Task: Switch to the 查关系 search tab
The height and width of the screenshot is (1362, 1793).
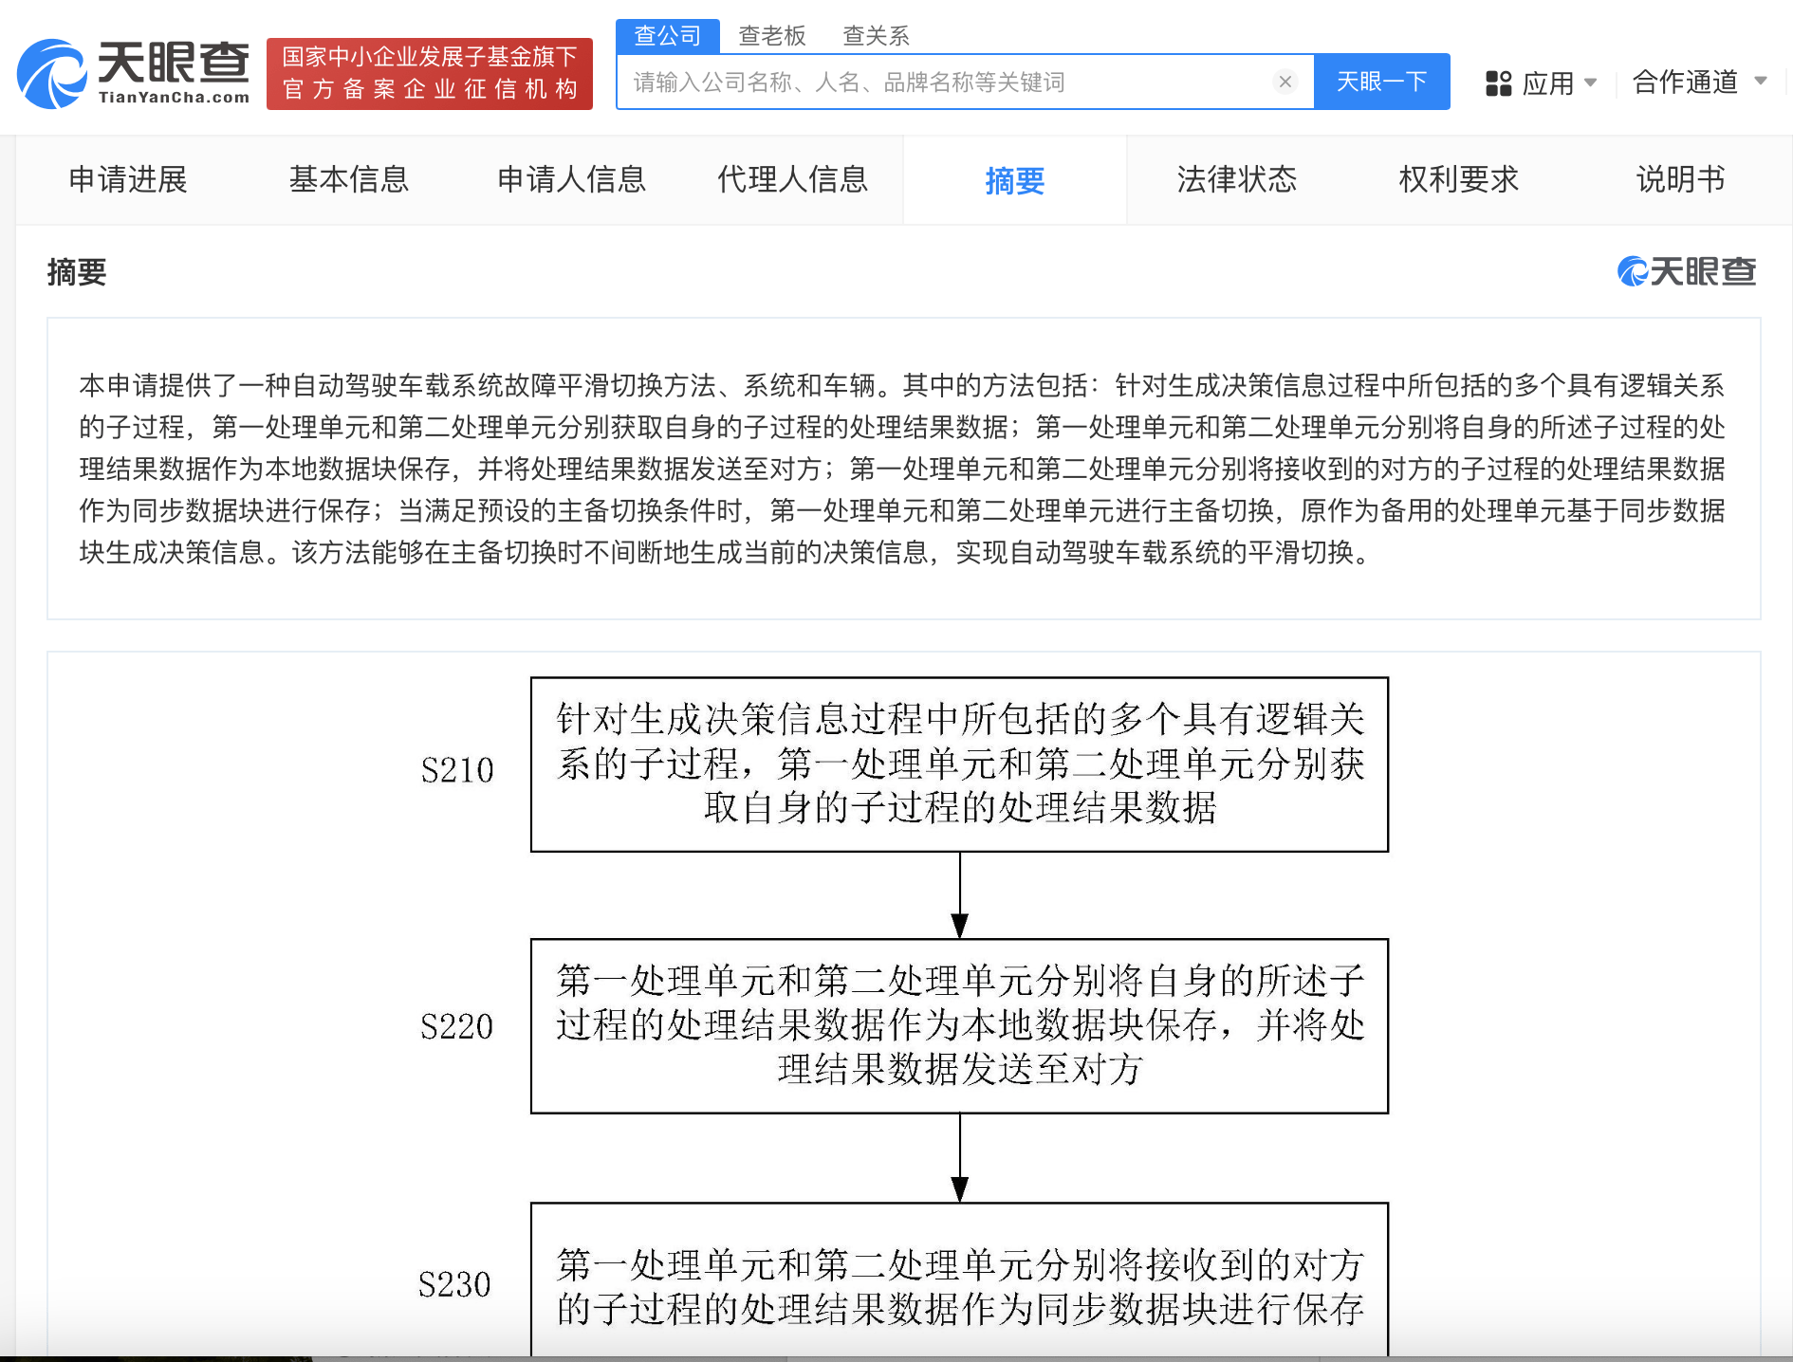Action: coord(877,36)
